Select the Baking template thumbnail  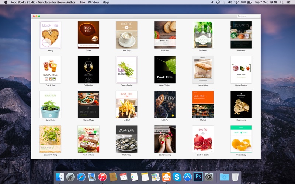[50, 35]
